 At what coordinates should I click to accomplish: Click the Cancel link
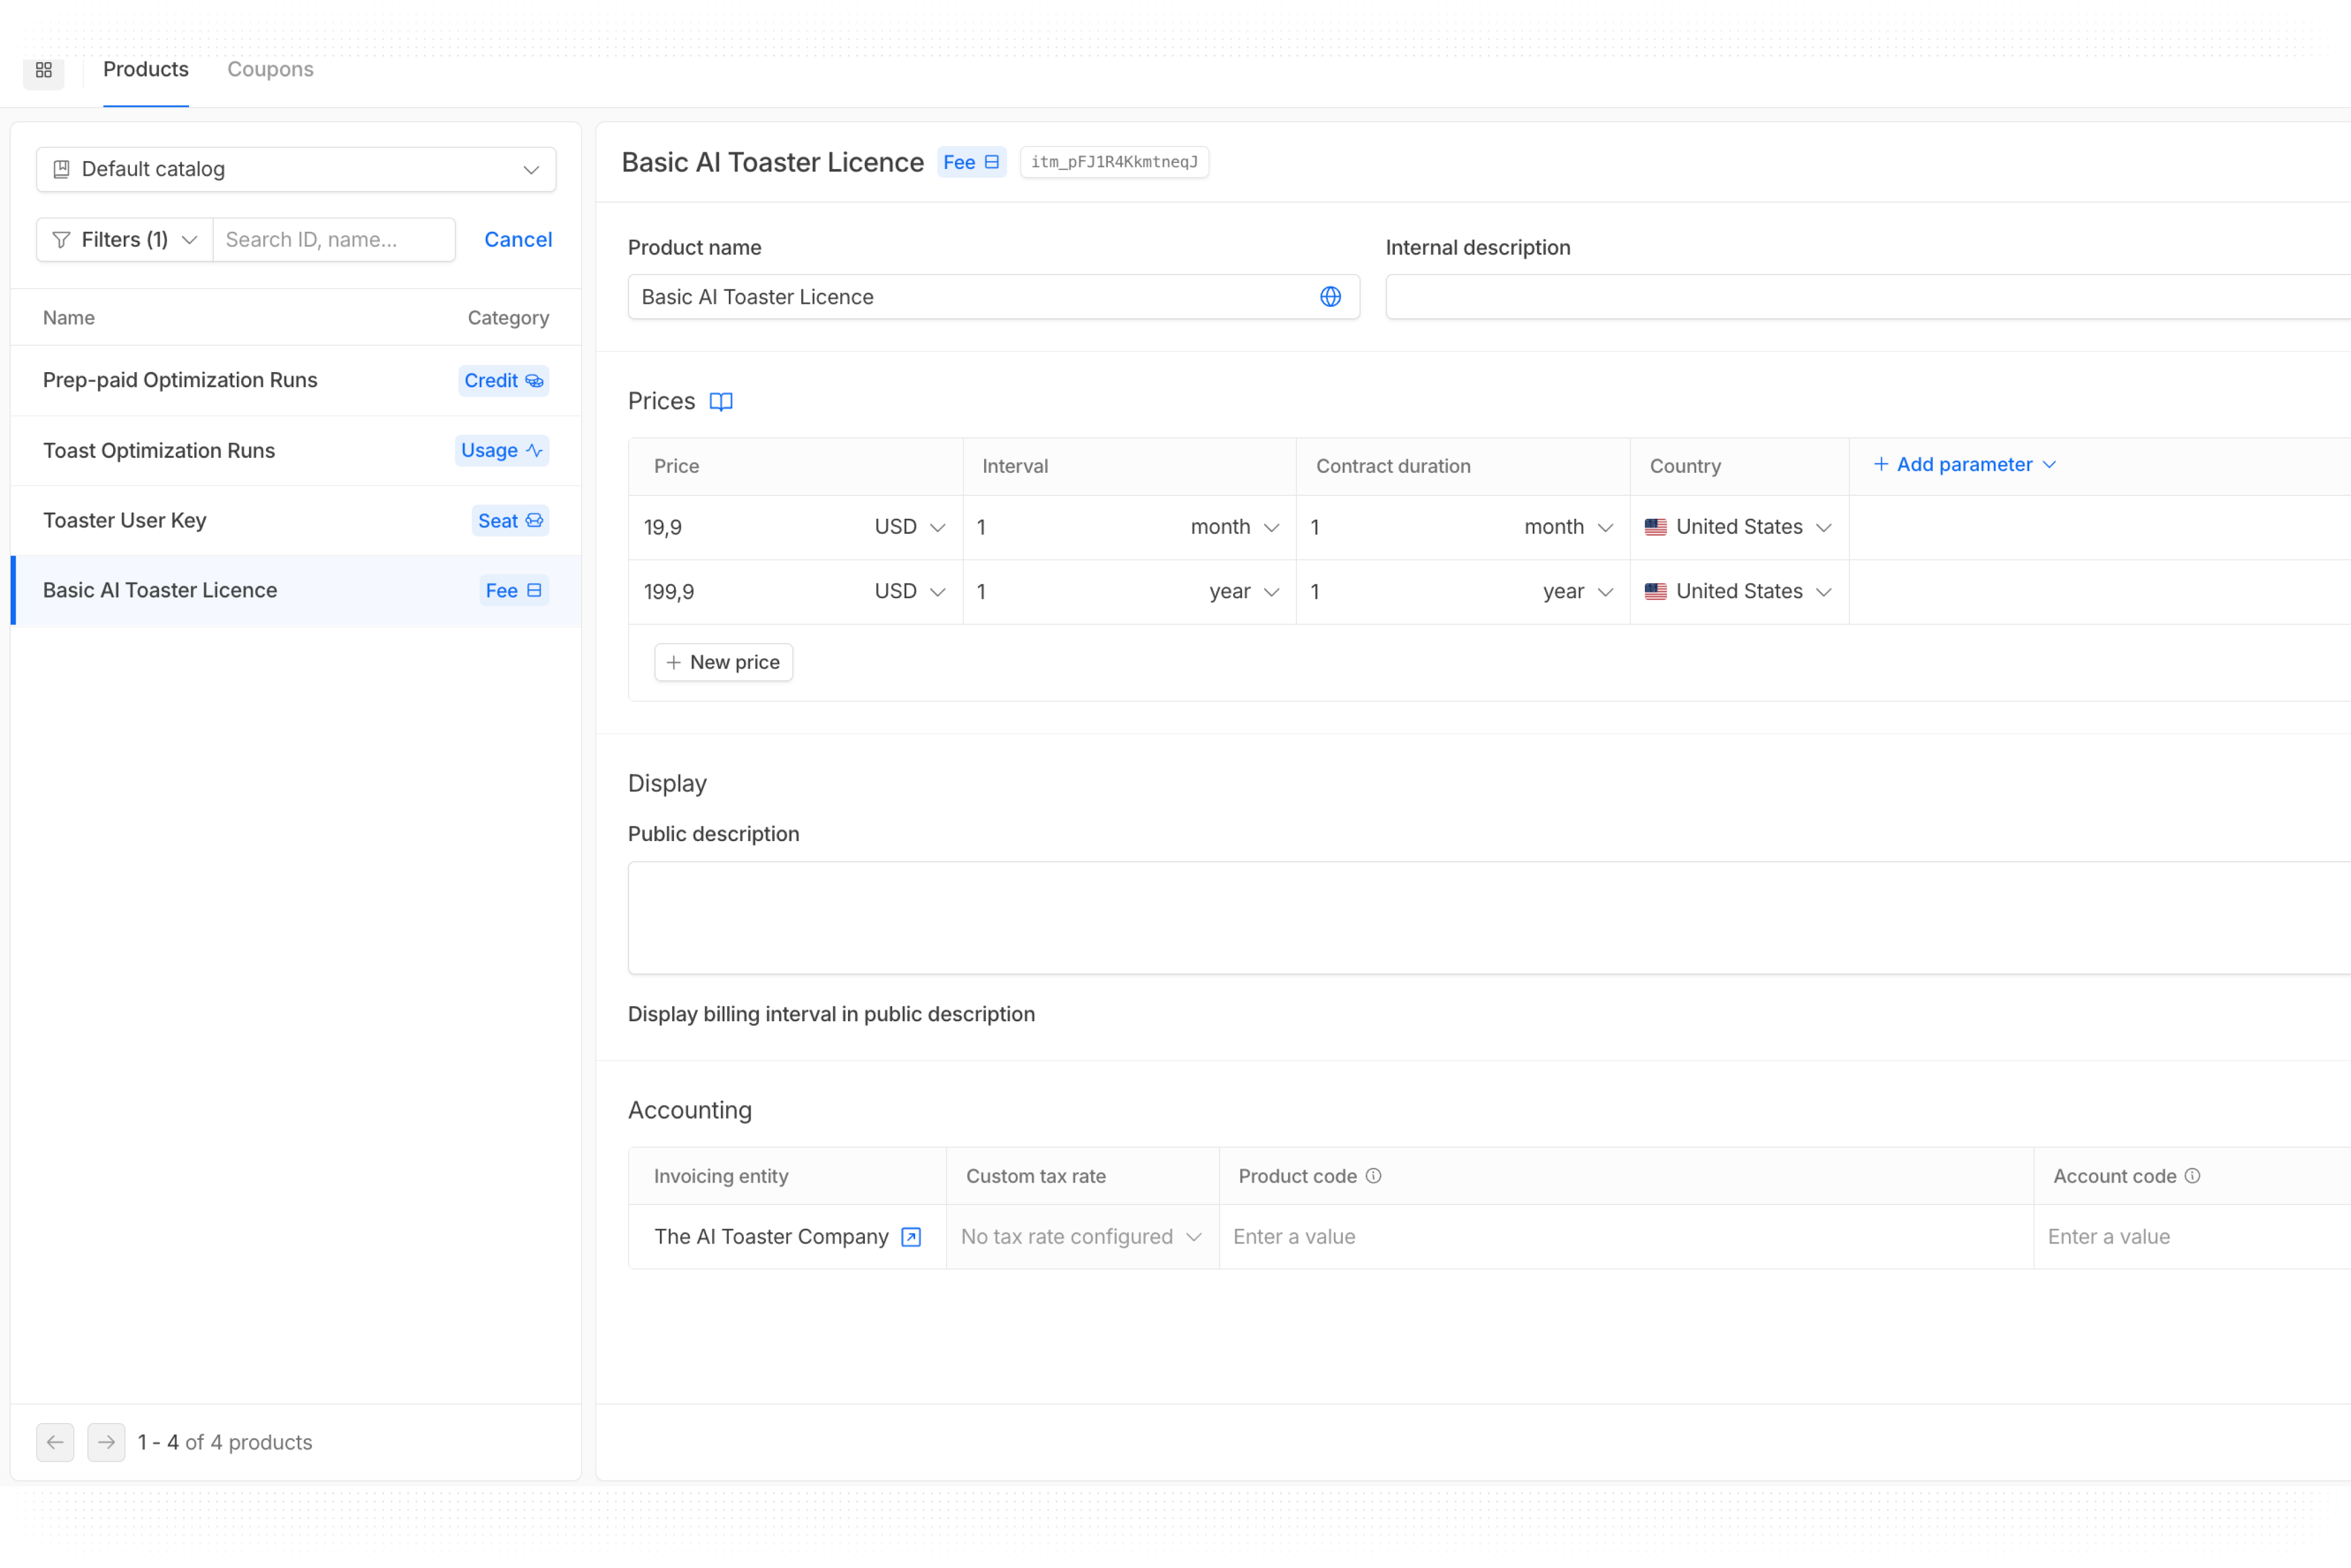(518, 240)
